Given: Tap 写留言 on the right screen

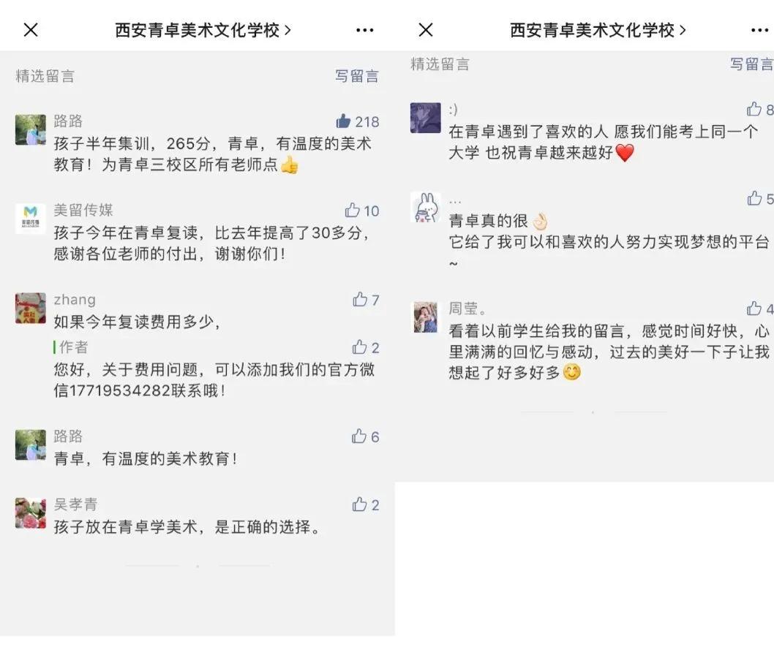Looking at the screenshot, I should coord(752,64).
